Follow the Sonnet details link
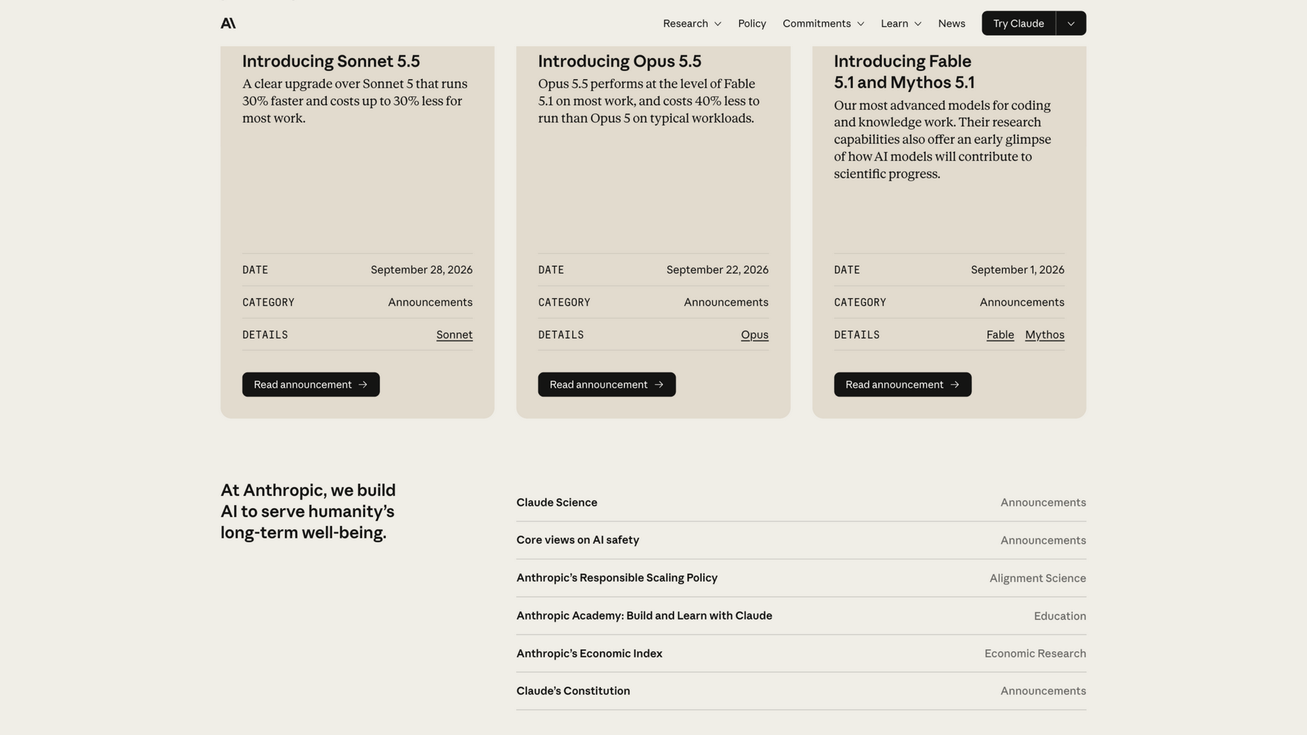 (x=454, y=335)
